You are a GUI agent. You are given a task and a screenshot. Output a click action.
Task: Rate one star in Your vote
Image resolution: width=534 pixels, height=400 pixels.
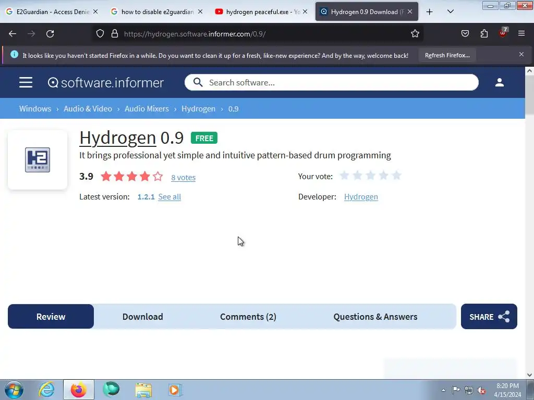tap(344, 176)
